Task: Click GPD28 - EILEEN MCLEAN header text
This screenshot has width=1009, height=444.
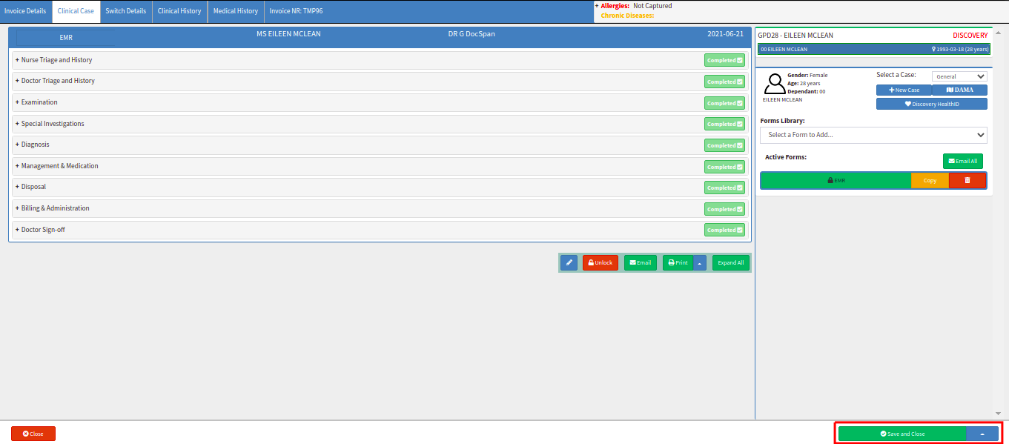Action: click(795, 35)
